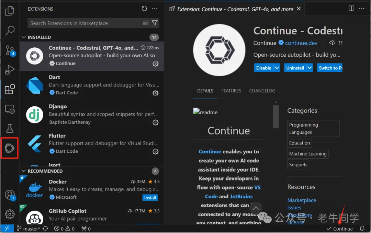Viewport: 371px width, 233px height.
Task: Show errors and warnings in status bar
Action: point(64,229)
